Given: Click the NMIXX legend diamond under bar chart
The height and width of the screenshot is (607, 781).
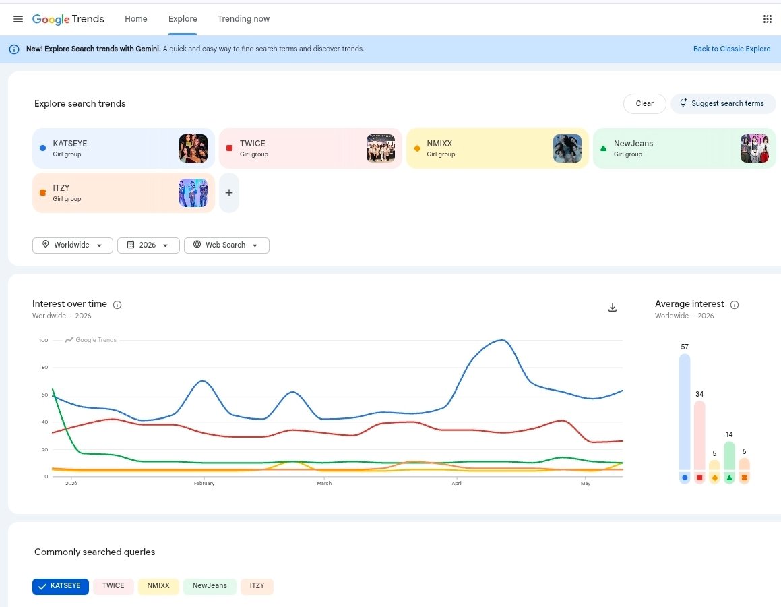Looking at the screenshot, I should coord(715,478).
